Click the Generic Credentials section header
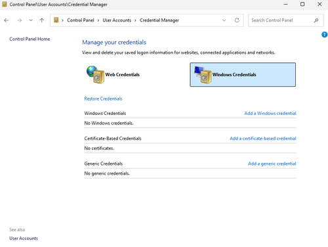The image size is (328, 247). click(x=104, y=164)
